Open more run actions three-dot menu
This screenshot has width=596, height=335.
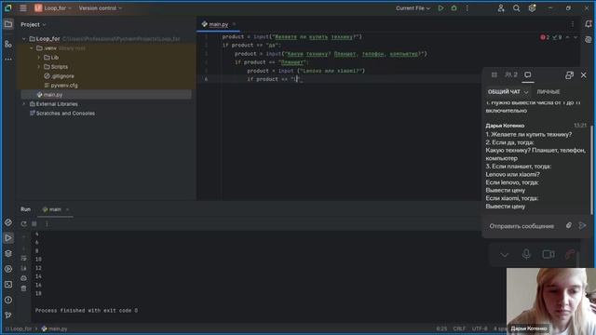click(467, 8)
